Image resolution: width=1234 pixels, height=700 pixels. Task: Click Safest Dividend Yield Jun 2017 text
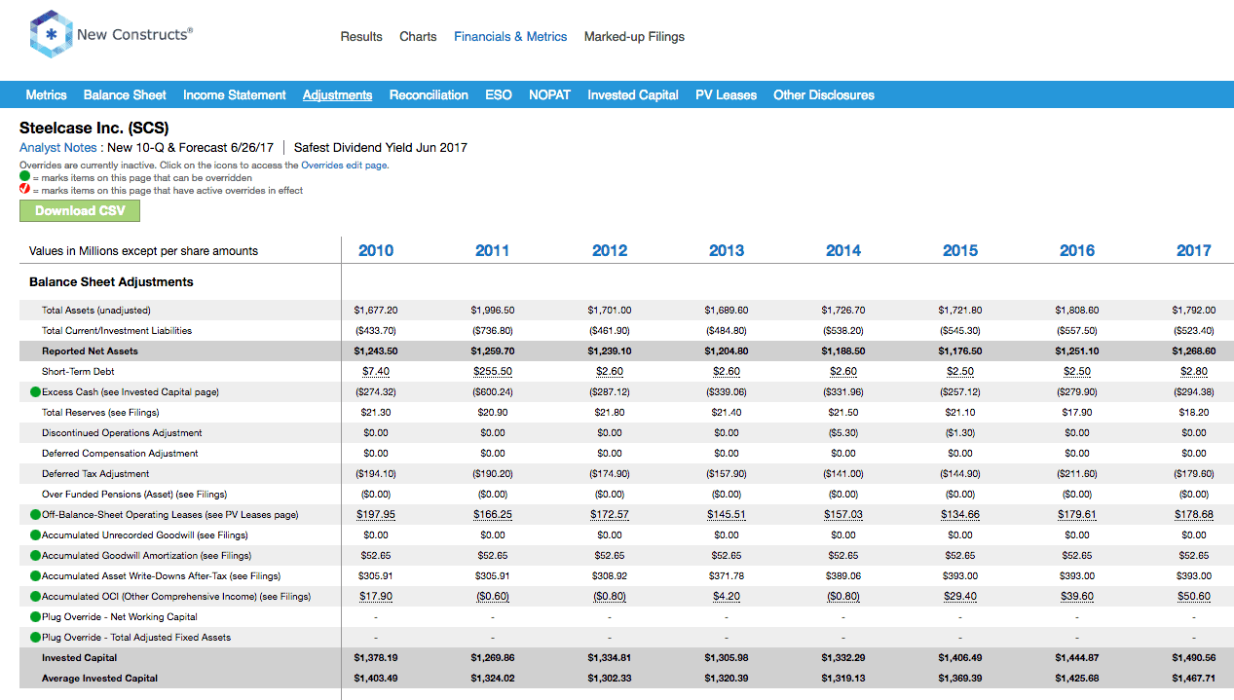(381, 148)
